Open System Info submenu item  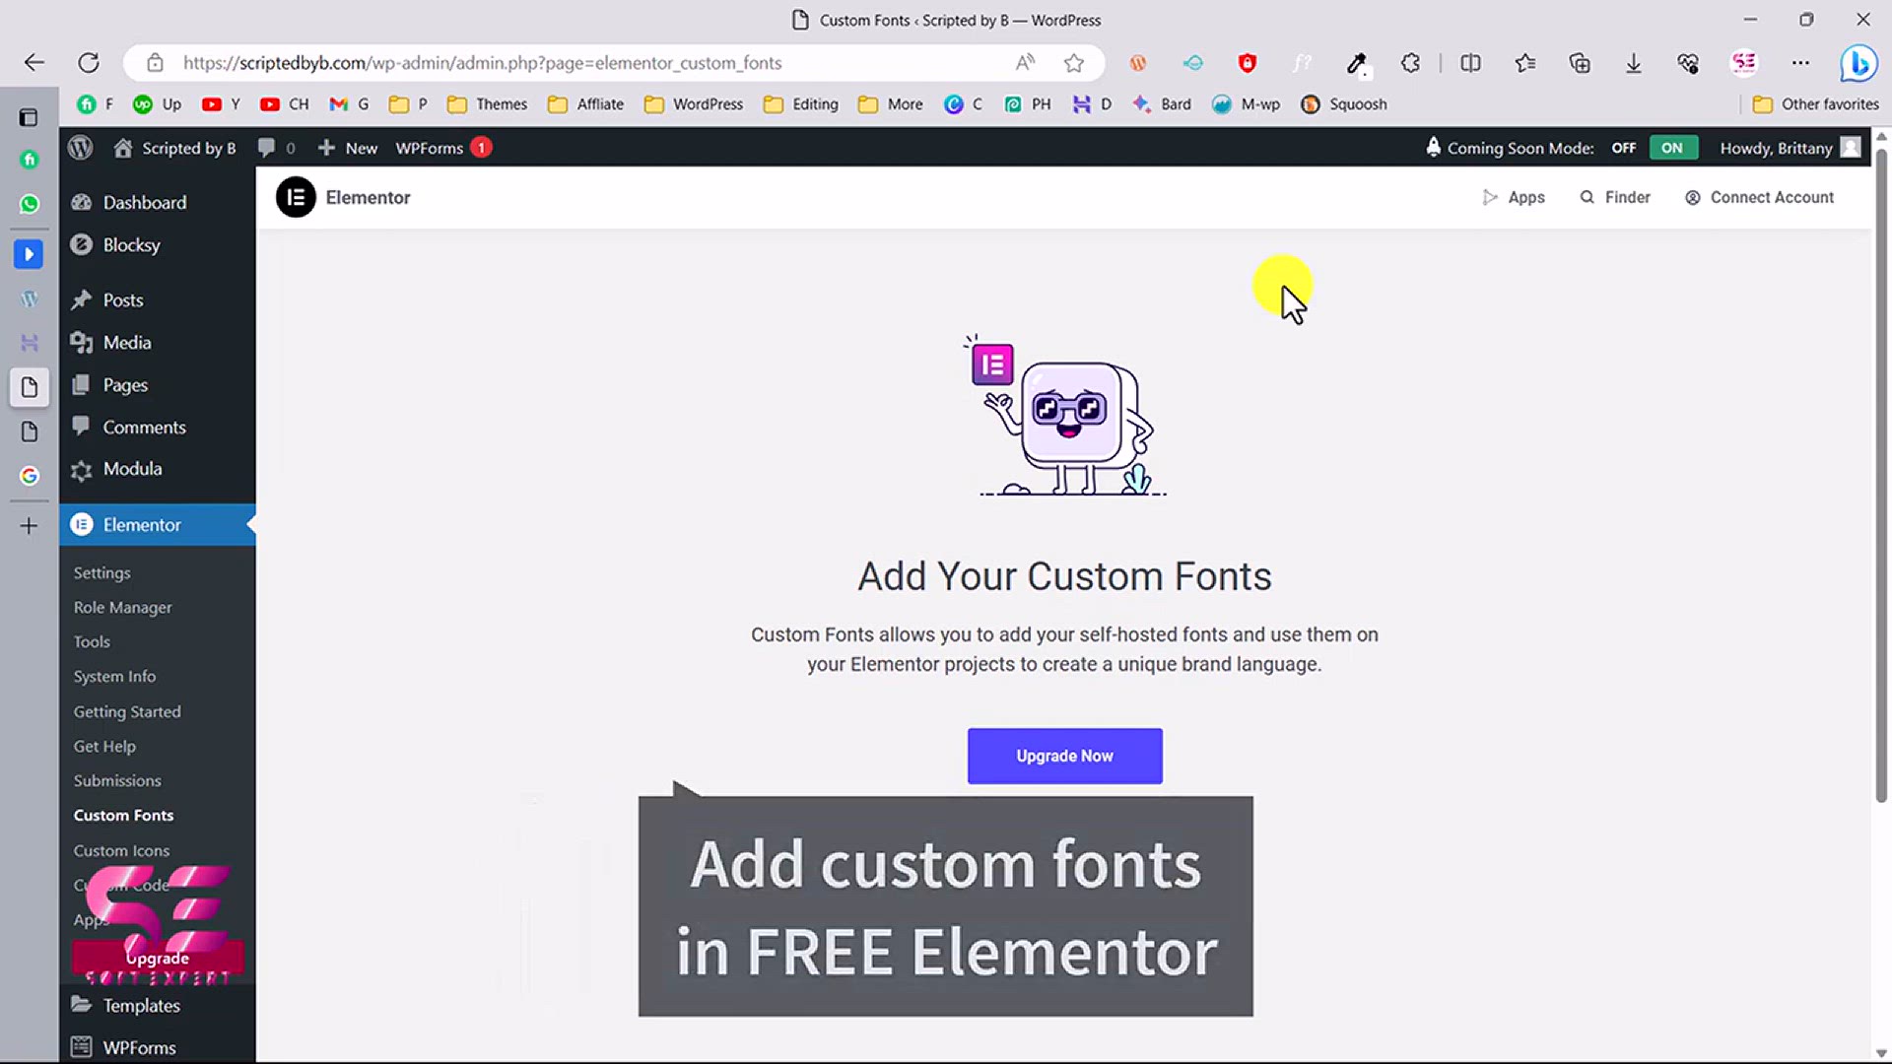(114, 676)
